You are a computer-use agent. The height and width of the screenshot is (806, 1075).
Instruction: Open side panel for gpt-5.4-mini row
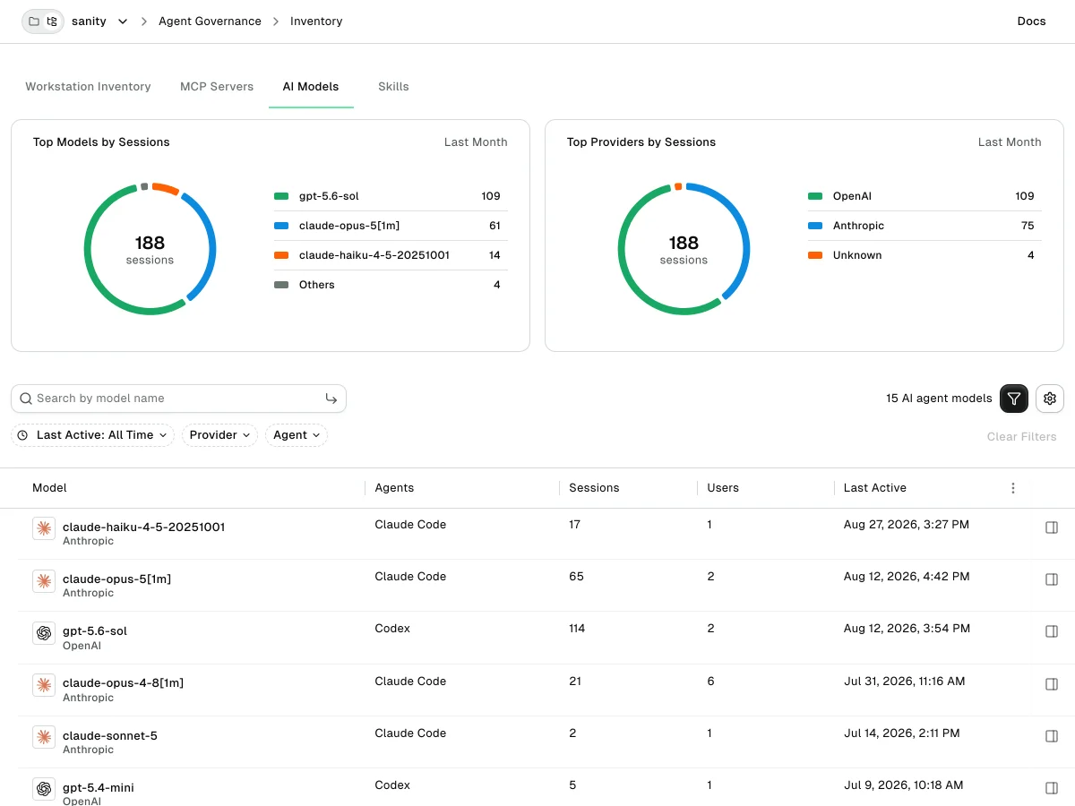click(x=1053, y=788)
